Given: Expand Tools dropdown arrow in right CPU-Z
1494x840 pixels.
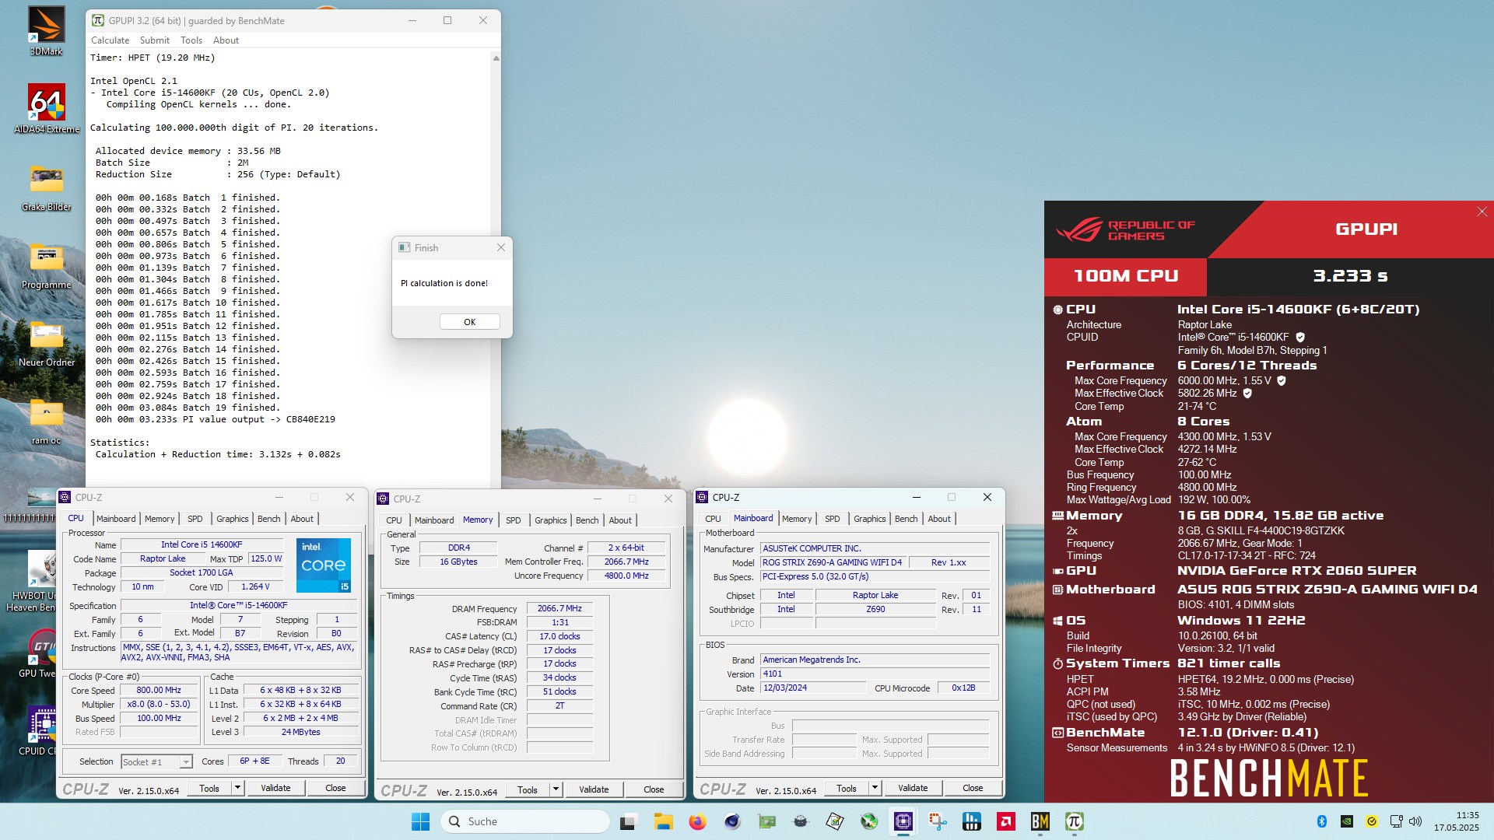Looking at the screenshot, I should [x=875, y=788].
